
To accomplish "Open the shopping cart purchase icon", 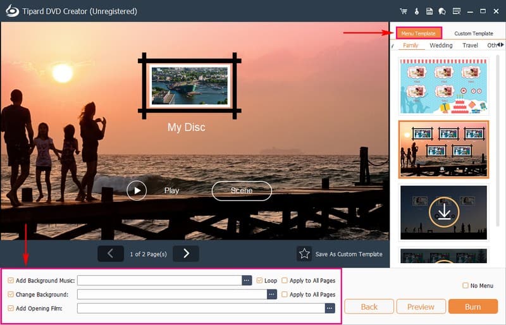I will coord(404,11).
